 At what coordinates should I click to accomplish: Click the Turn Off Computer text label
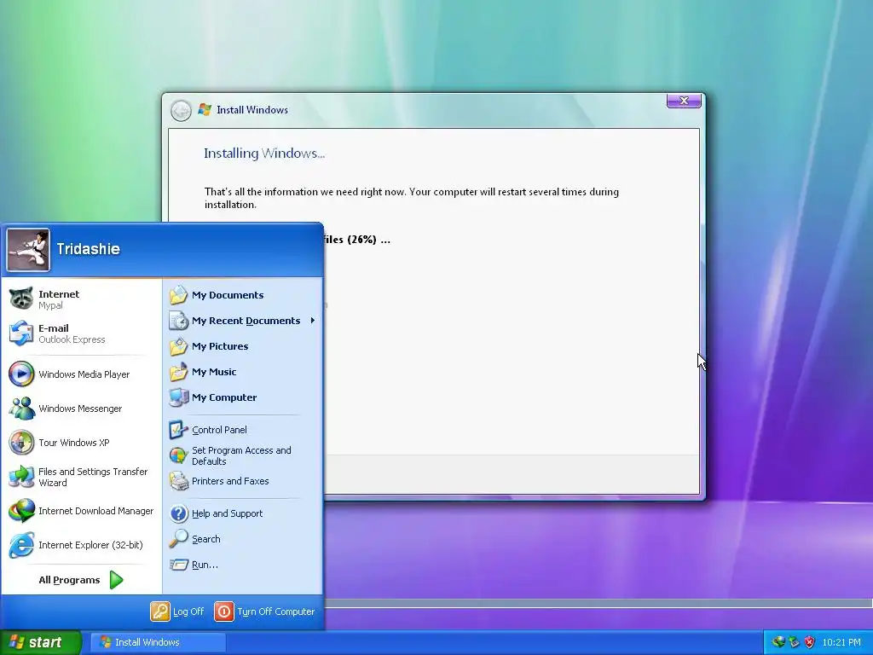tap(275, 611)
